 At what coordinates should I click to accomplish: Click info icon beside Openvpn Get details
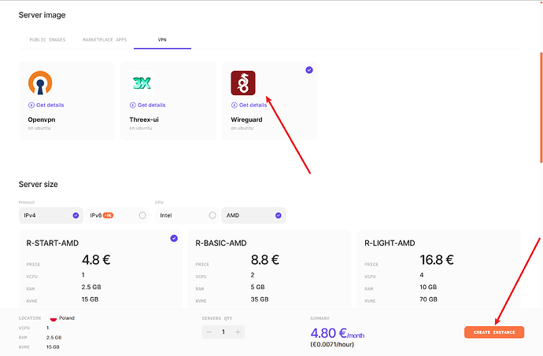[31, 105]
